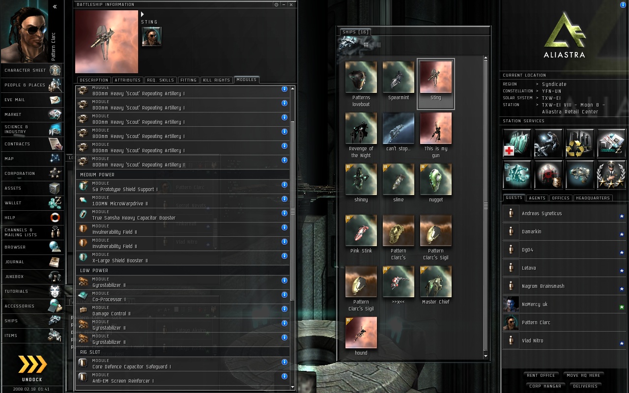Show info for X-Large Shield Booster II
The image size is (629, 393).
coord(285,256)
